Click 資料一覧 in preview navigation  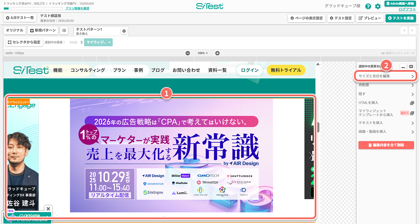(217, 70)
